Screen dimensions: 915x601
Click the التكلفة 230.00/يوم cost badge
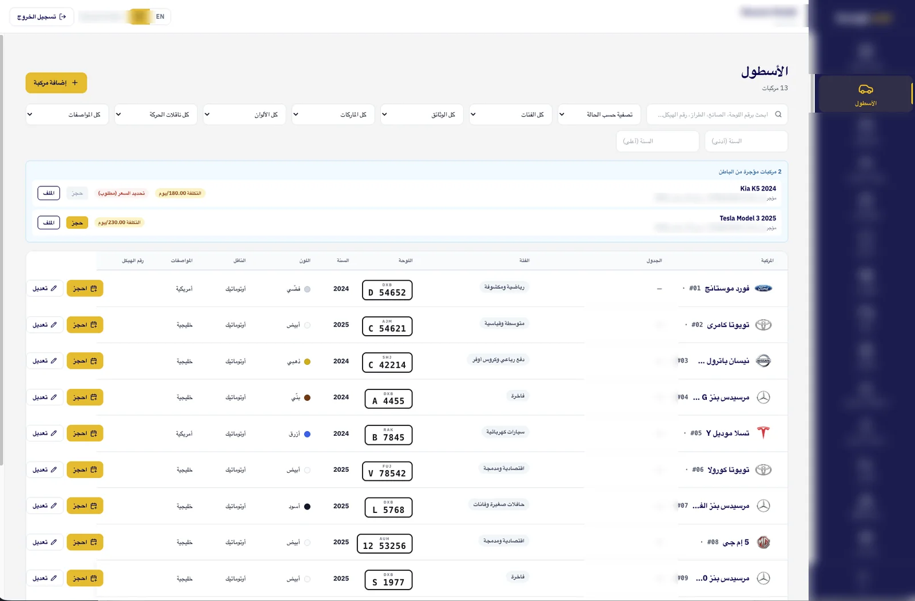click(120, 222)
